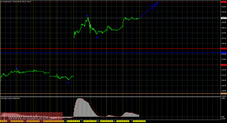Click the blue X marker at lowest price
Image resolution: width=227 pixels, height=123 pixels.
pos(69,83)
